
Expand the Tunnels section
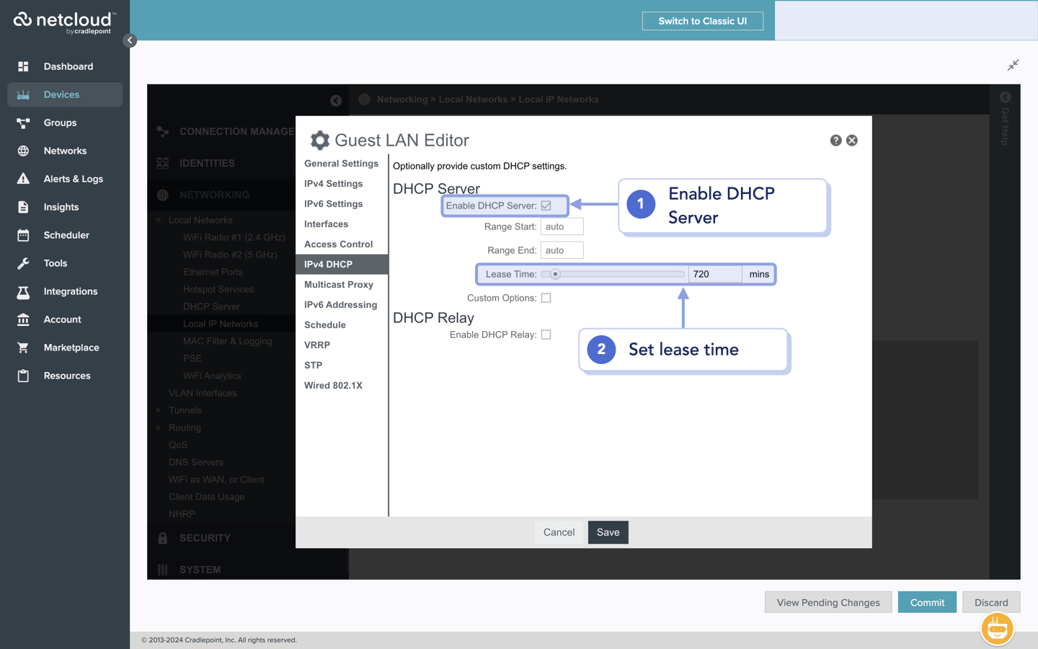[159, 410]
